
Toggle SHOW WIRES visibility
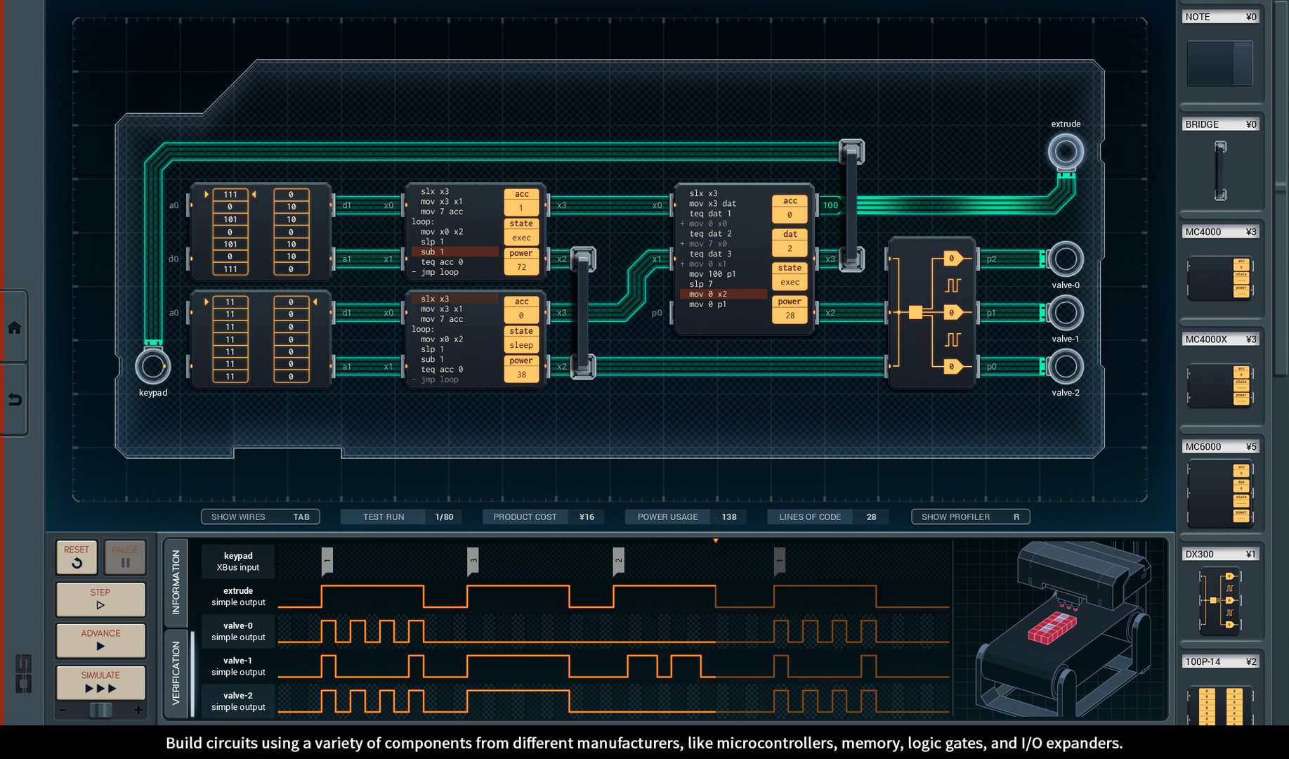click(260, 517)
